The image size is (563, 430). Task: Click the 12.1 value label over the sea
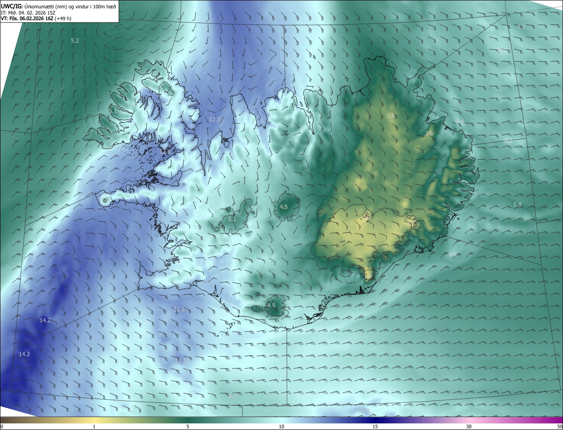180,361
